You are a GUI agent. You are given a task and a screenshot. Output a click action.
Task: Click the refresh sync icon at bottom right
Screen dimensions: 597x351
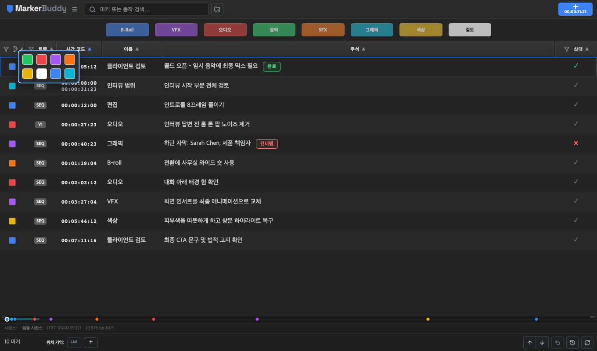pos(587,343)
